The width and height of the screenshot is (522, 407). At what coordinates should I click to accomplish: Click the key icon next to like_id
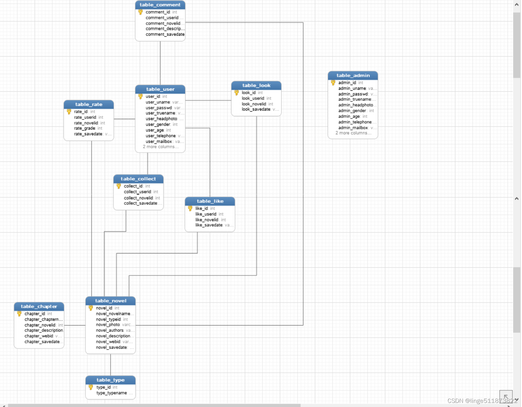(x=190, y=208)
